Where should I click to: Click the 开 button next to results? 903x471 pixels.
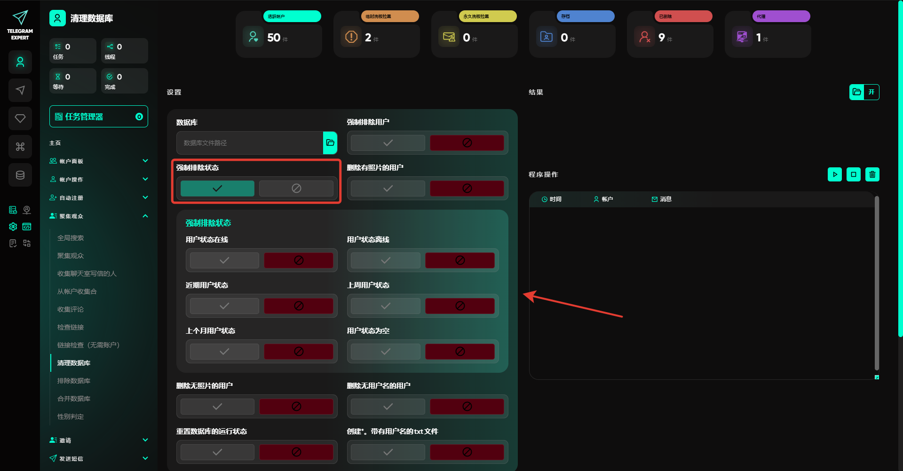tap(871, 92)
